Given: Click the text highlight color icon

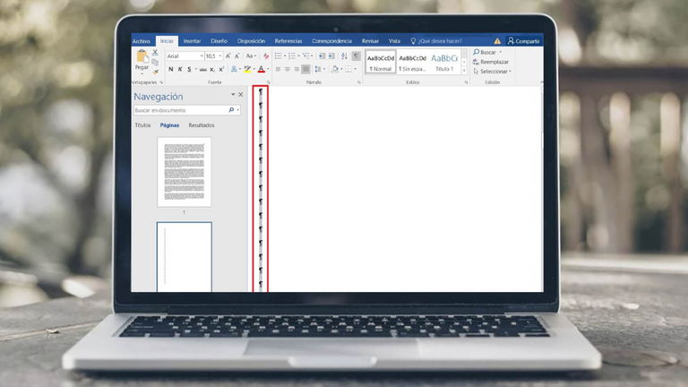Looking at the screenshot, I should tap(247, 69).
